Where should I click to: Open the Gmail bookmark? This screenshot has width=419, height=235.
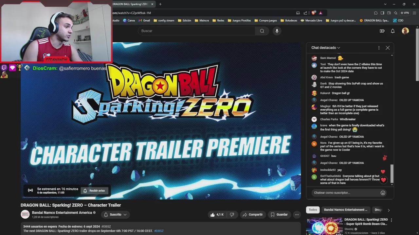tap(144, 21)
